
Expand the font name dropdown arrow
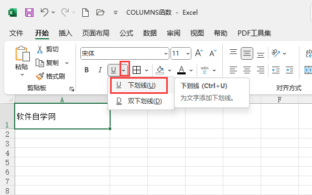[166, 53]
